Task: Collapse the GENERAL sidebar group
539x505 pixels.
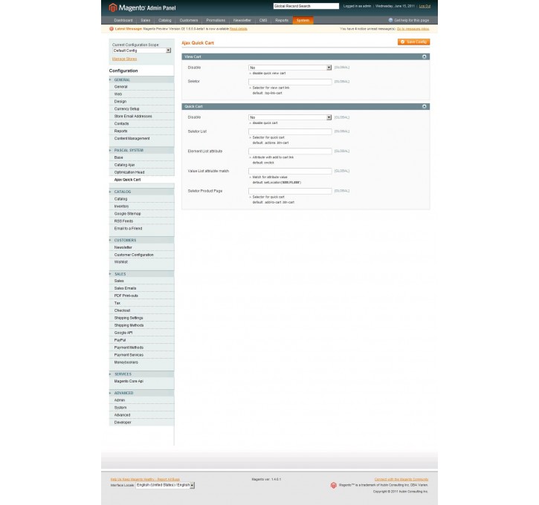Action: point(141,79)
